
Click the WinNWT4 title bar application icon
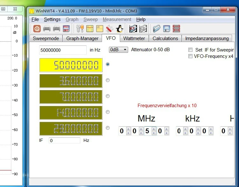pos(32,11)
